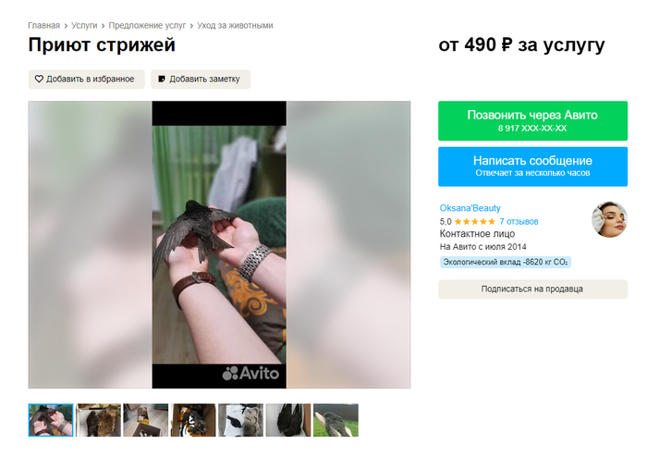Subscribe with Подписаться на продавца
The width and height of the screenshot is (647, 456).
pos(532,290)
